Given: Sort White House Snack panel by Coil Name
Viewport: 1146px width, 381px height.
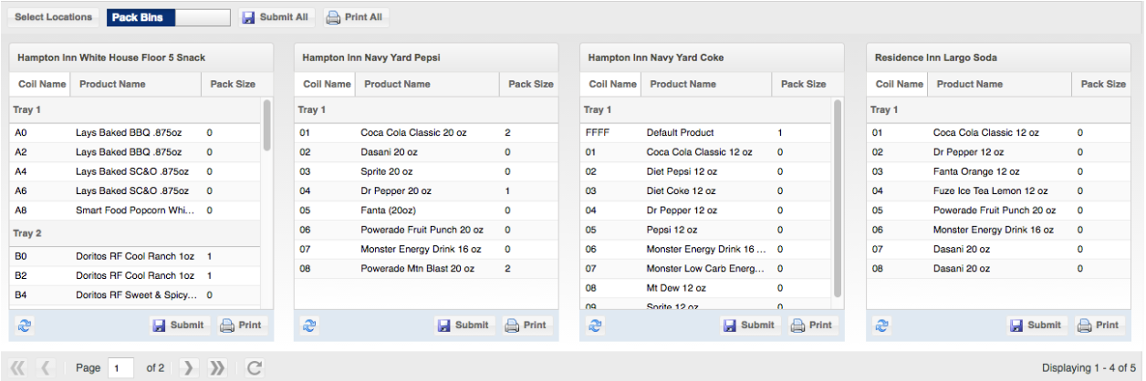Looking at the screenshot, I should click(41, 84).
